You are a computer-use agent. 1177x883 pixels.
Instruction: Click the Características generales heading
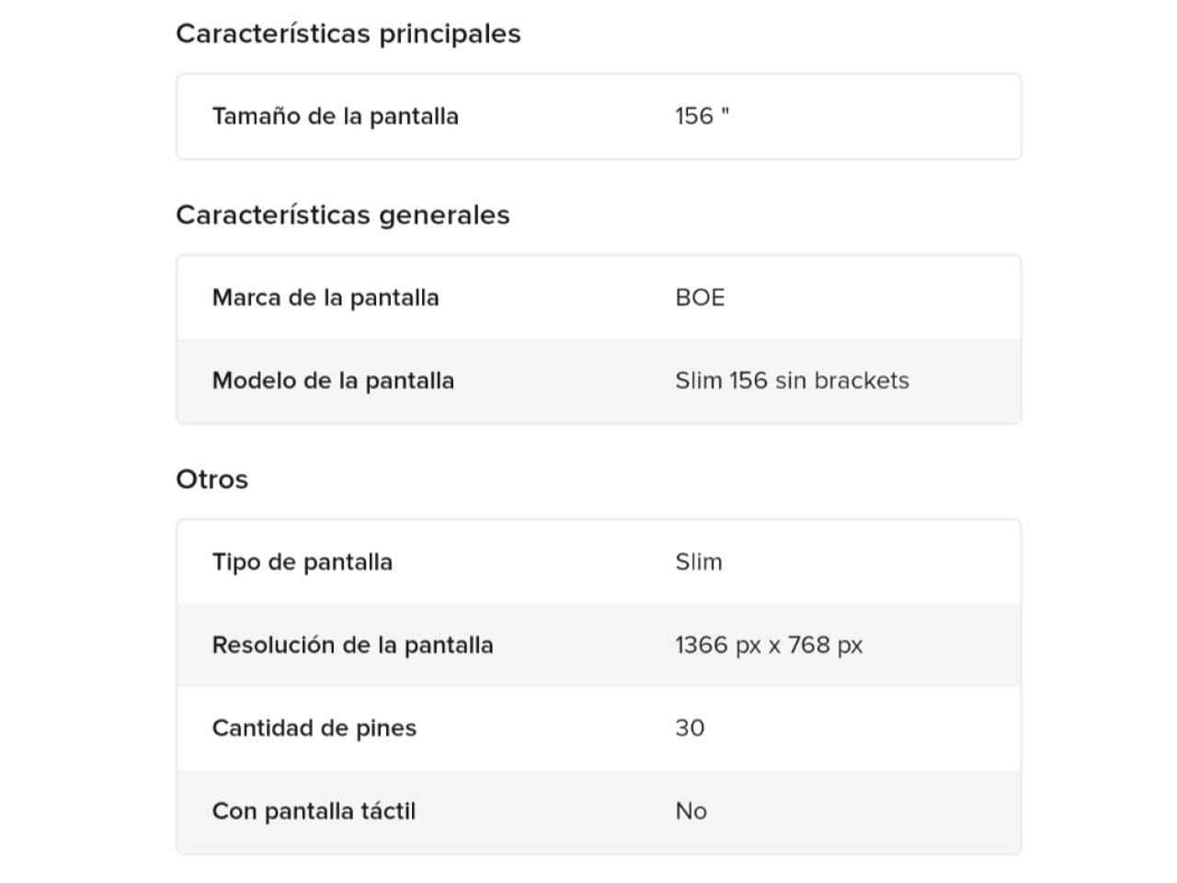tap(342, 215)
